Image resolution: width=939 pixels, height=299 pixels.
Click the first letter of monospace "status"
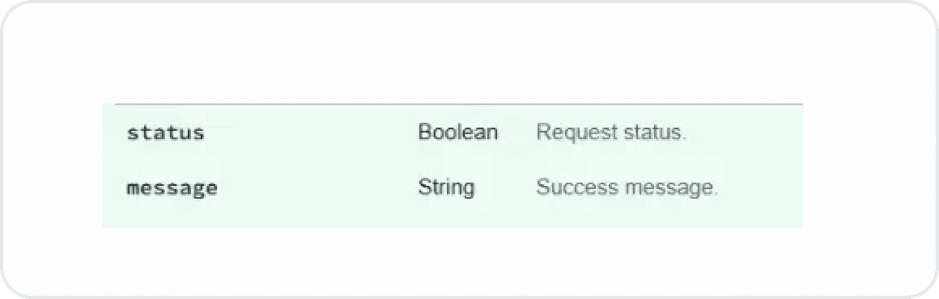click(132, 133)
